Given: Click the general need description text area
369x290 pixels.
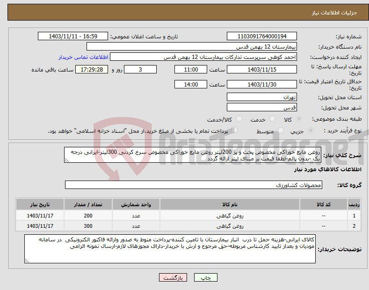Looking at the screenshot, I should pos(193,155).
